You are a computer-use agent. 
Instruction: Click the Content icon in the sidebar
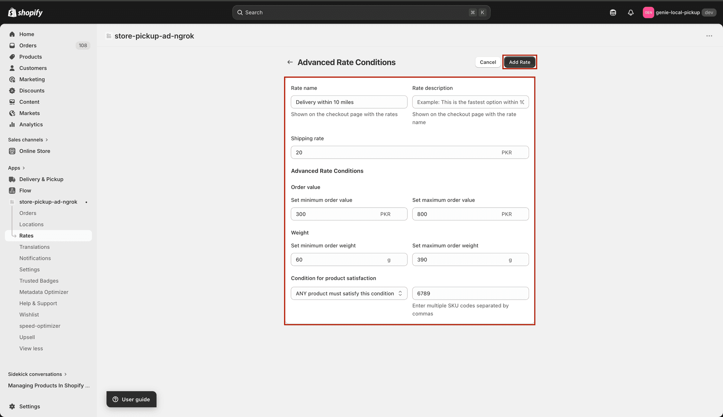(x=12, y=102)
